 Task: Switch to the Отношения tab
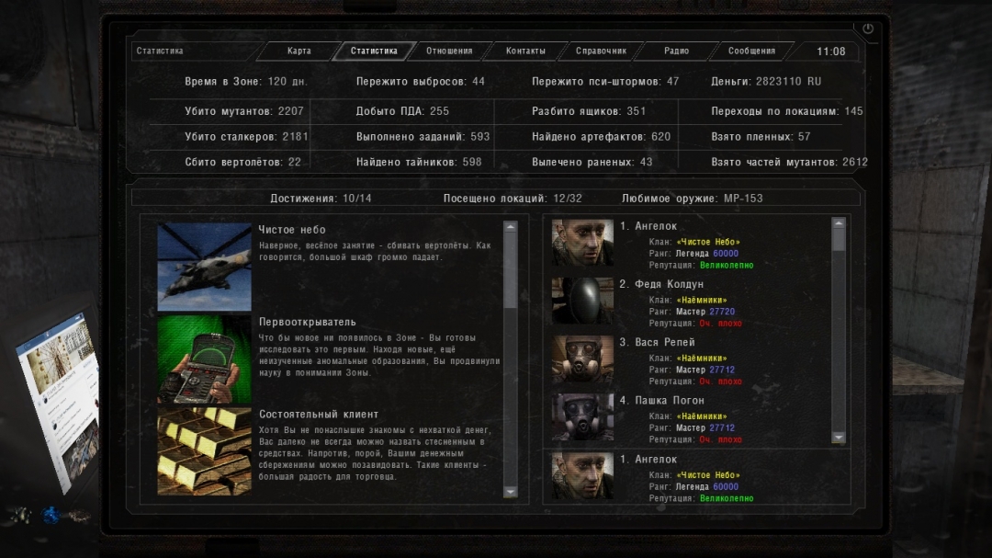[449, 51]
